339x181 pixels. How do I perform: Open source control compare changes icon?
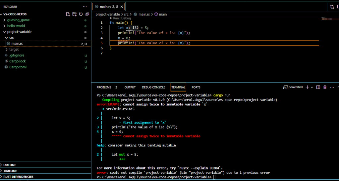[x=332, y=7]
